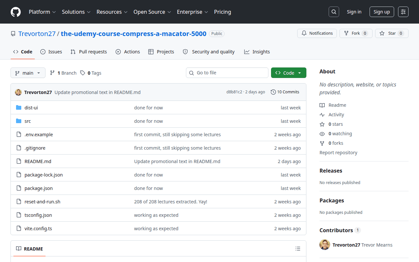Expand the Open Source menu

tap(152, 12)
